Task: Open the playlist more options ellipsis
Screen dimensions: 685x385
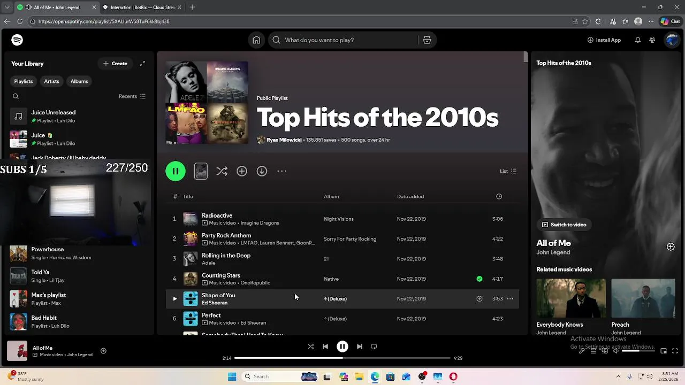Action: click(x=281, y=171)
